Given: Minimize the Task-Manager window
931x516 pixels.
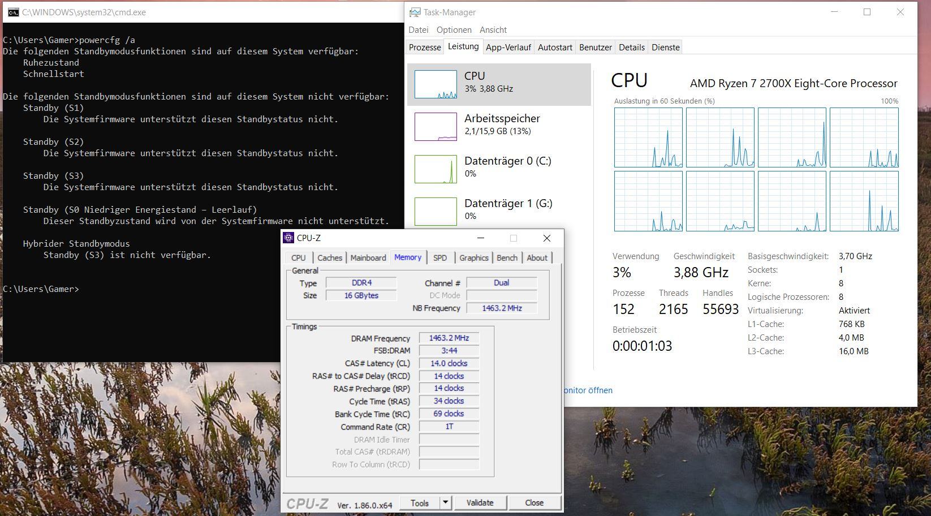Looking at the screenshot, I should pos(834,12).
